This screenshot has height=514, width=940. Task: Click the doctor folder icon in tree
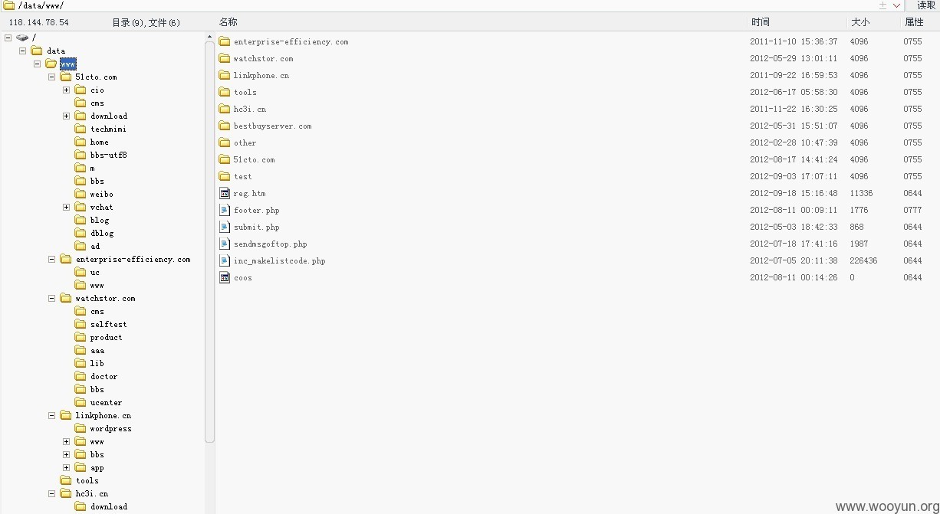point(81,376)
